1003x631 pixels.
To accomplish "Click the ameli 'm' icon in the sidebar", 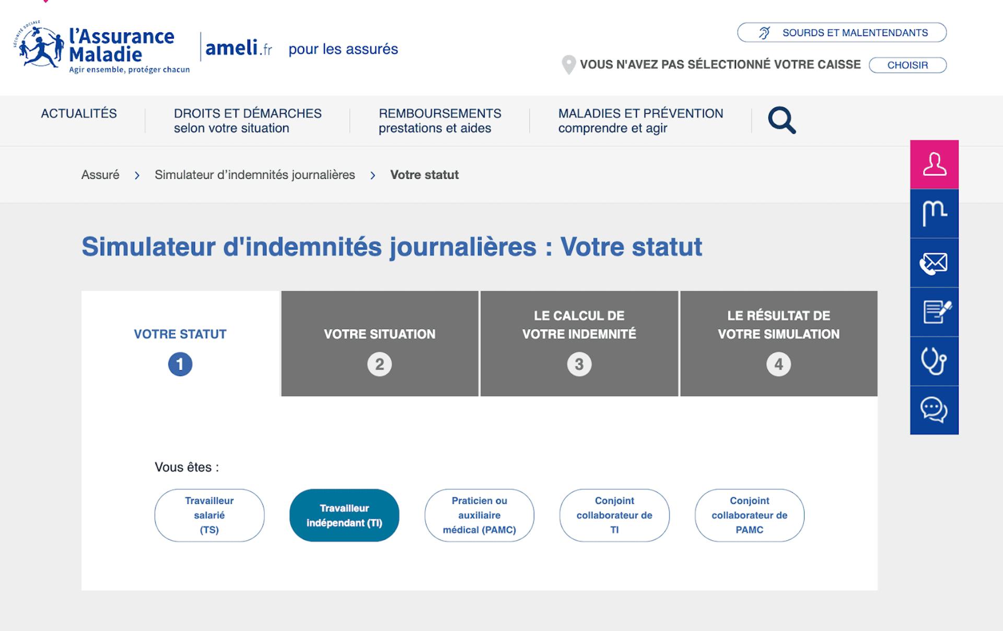I will click(934, 213).
